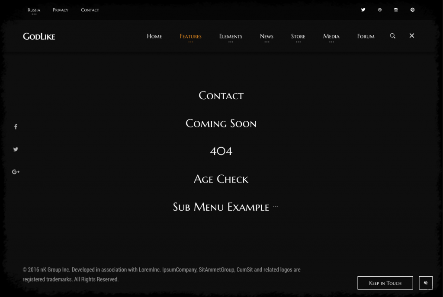Open the Contact link in top bar

(x=90, y=10)
